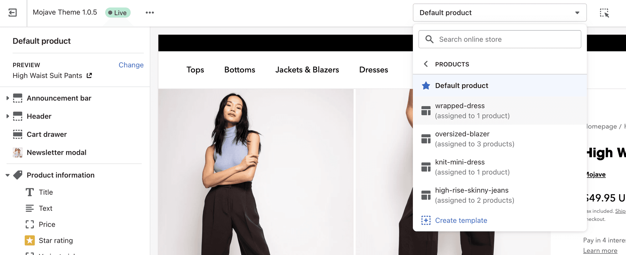Screen dimensions: 626x255
Task: Click the PRODUCTS header label
Action: click(x=452, y=64)
